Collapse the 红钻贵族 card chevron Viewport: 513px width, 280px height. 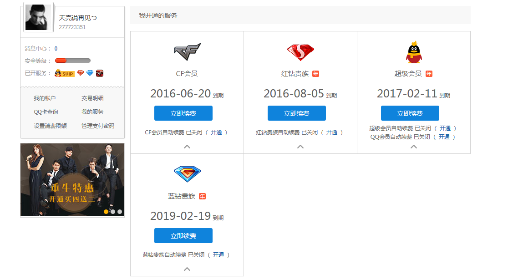[300, 147]
